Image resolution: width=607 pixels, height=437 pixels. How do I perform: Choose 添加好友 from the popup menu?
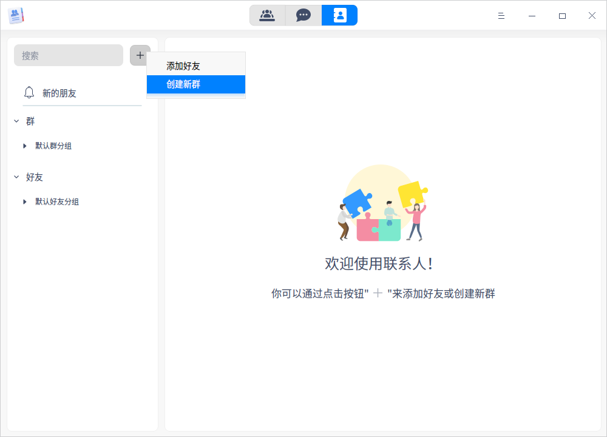pos(196,66)
